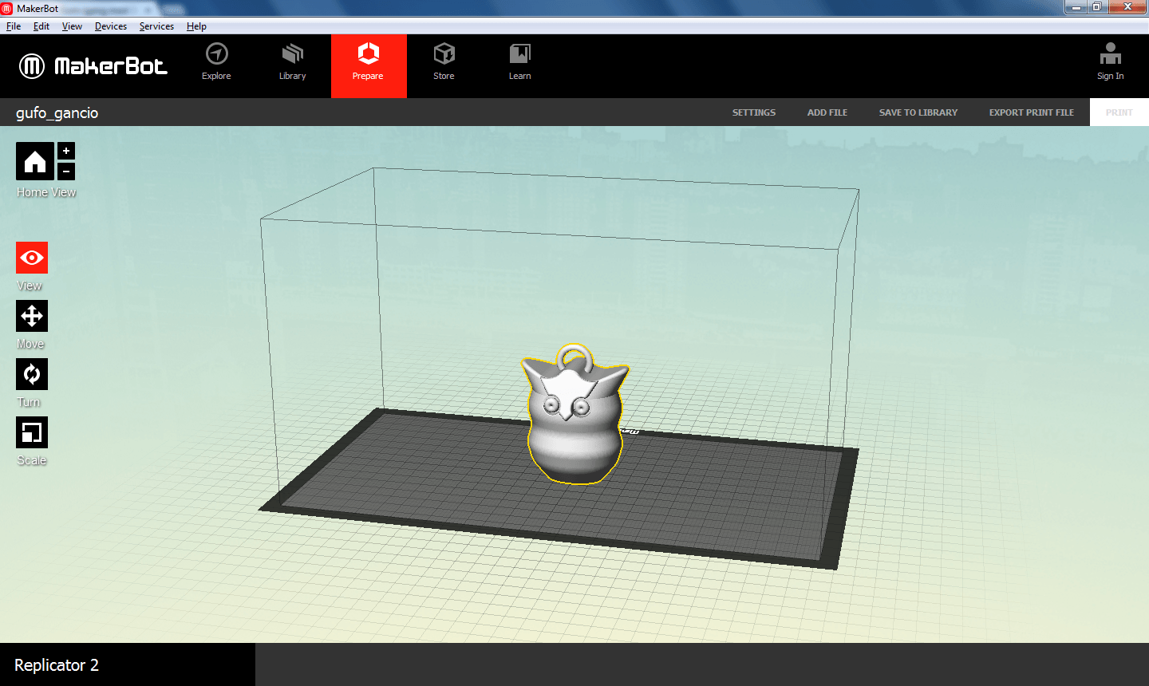The width and height of the screenshot is (1149, 686).
Task: Open the Services menu
Action: (x=156, y=26)
